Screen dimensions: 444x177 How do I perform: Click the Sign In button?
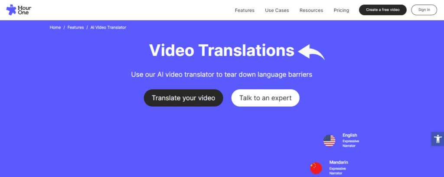[424, 10]
